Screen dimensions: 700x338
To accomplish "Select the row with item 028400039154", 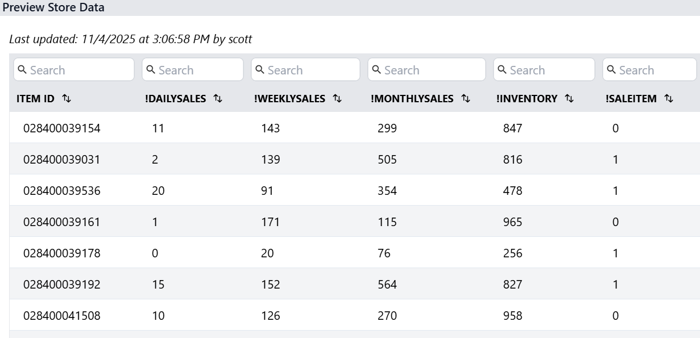I will [61, 128].
